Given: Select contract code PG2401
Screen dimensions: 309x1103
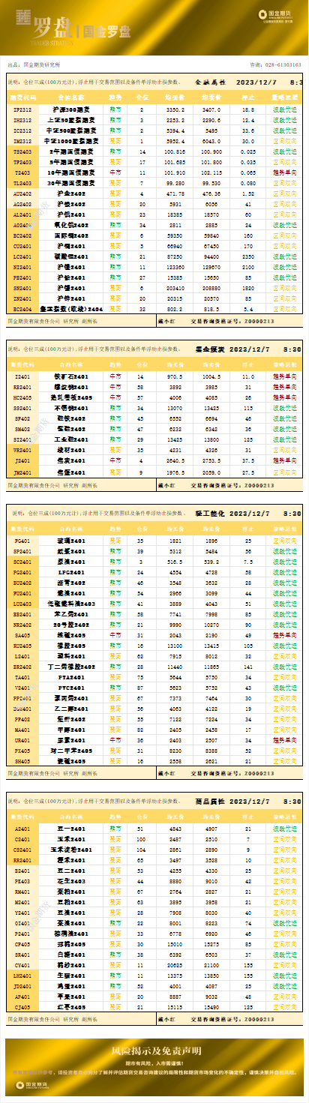Looking at the screenshot, I should pyautogui.click(x=22, y=572).
